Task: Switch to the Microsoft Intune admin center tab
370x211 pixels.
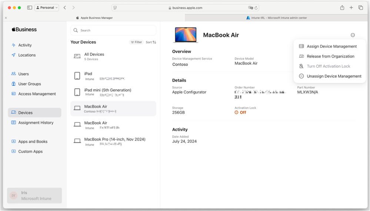Action: (x=276, y=18)
